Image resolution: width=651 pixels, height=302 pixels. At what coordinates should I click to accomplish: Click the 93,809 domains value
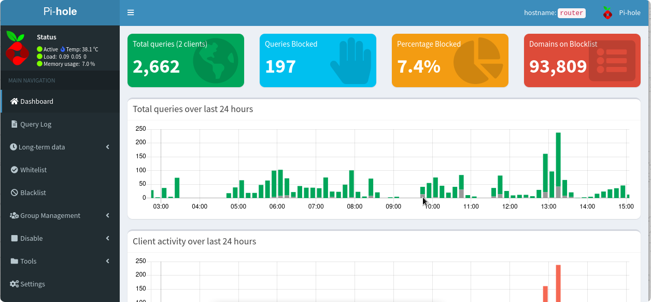coord(558,66)
